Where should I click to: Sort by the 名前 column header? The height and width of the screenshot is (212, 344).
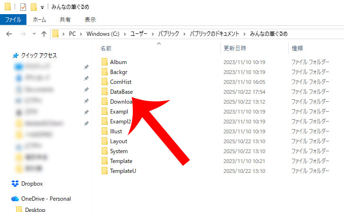pos(106,48)
